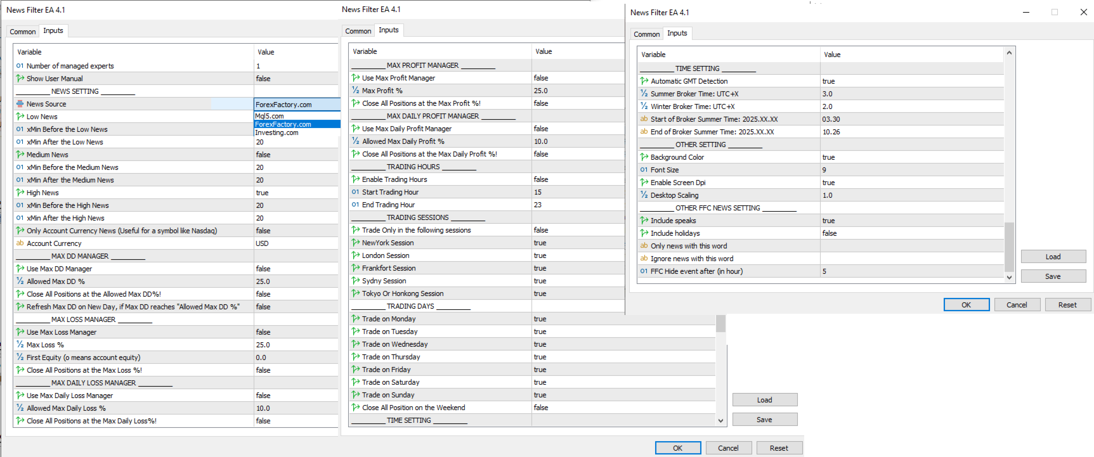Viewport: 1094px width, 457px height.
Task: Open the News Source ForexFactory.com combo box
Action: tap(297, 105)
